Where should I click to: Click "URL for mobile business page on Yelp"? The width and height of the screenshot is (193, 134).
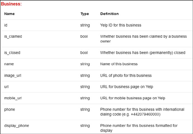[x=133, y=98]
